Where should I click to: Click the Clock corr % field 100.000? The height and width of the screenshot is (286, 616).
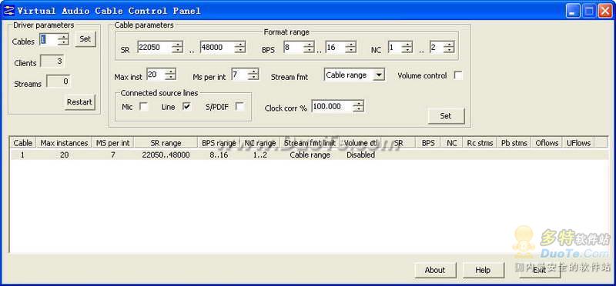[333, 106]
